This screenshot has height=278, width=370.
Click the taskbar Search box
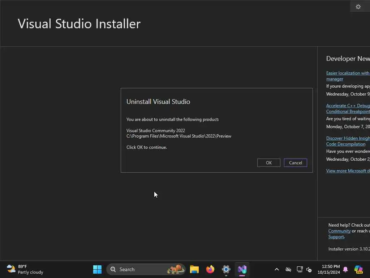[x=146, y=269]
